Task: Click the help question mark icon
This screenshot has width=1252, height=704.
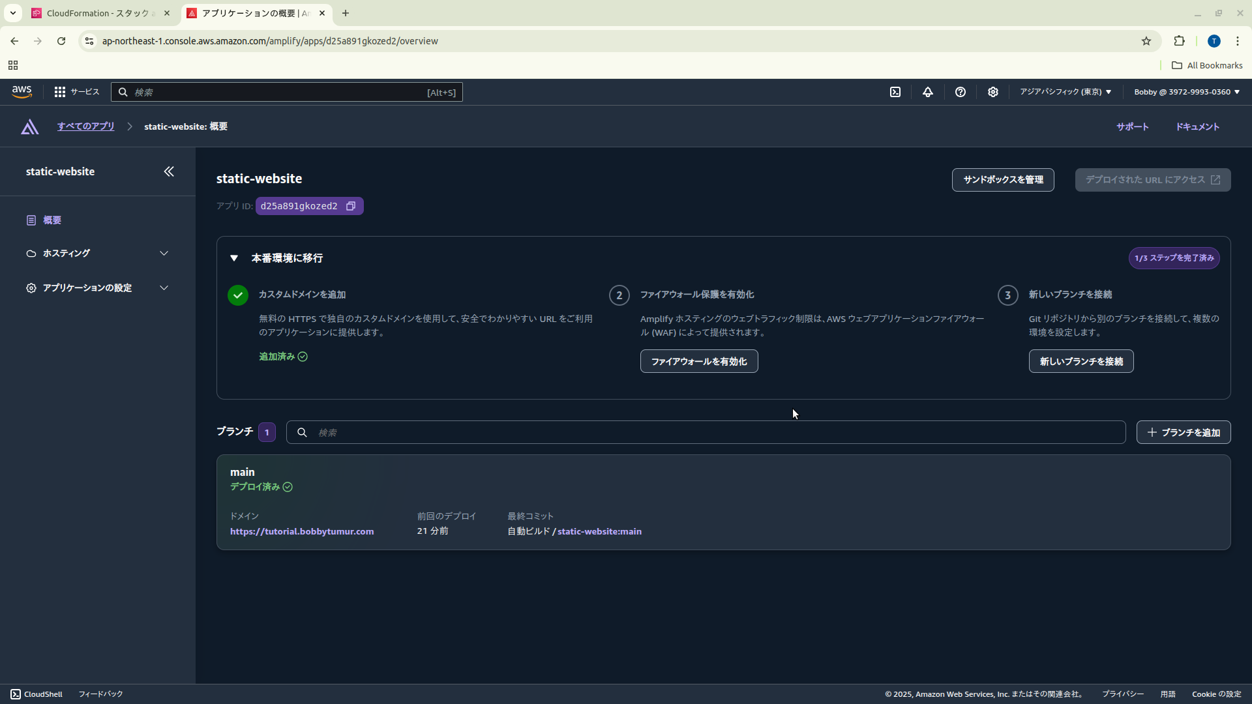Action: pyautogui.click(x=960, y=92)
